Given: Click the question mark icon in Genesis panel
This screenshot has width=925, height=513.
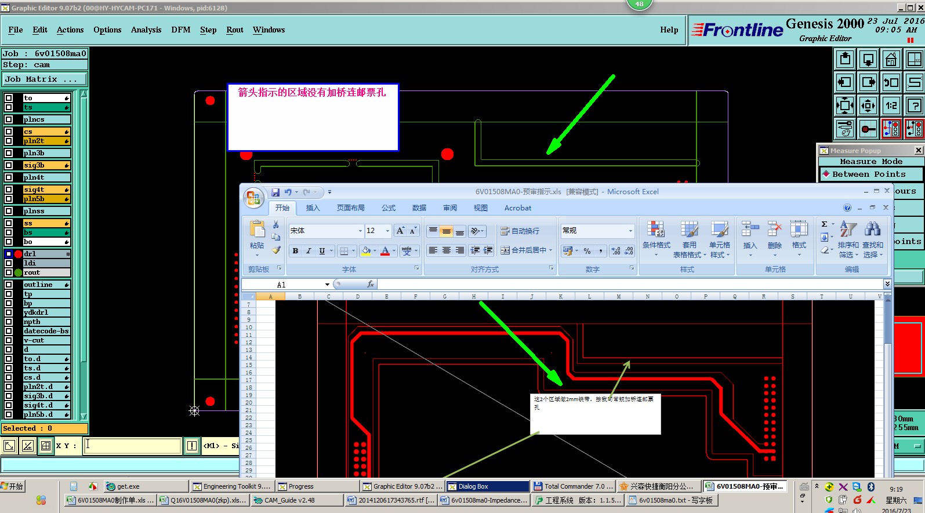Looking at the screenshot, I should tap(915, 105).
